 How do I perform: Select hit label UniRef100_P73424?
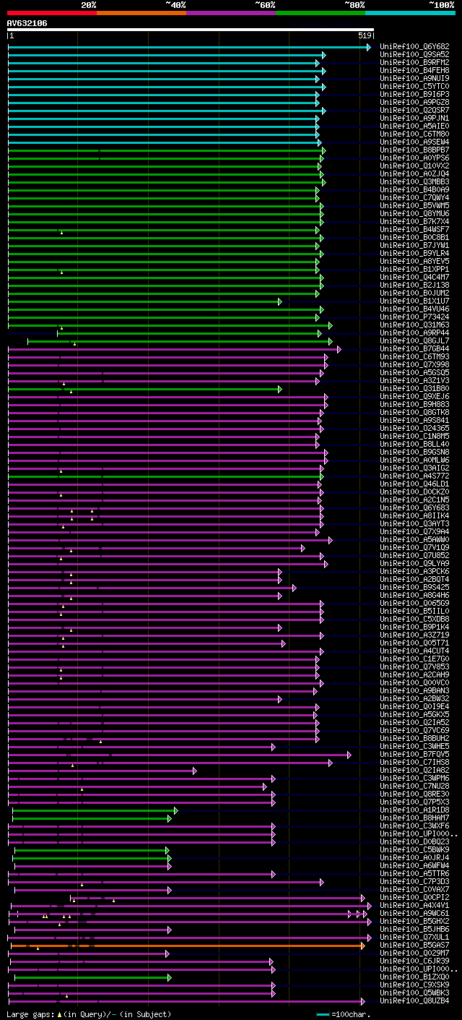pyautogui.click(x=414, y=317)
